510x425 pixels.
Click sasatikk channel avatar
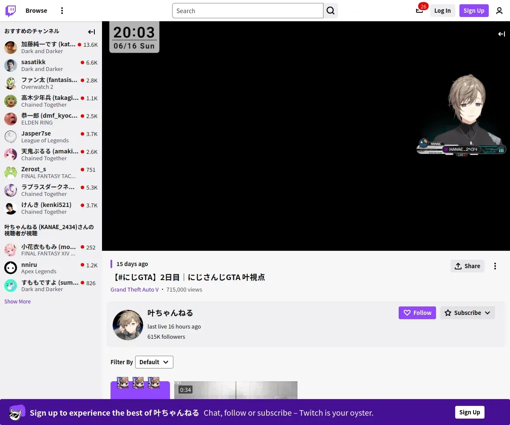click(x=11, y=65)
